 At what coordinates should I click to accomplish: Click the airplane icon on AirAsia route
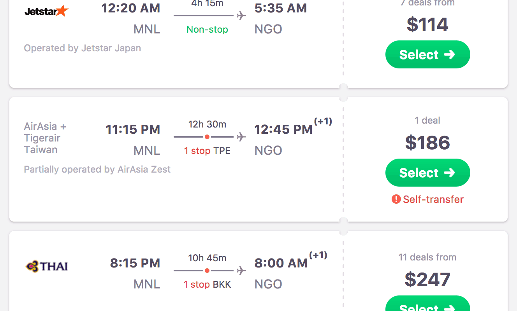241,137
